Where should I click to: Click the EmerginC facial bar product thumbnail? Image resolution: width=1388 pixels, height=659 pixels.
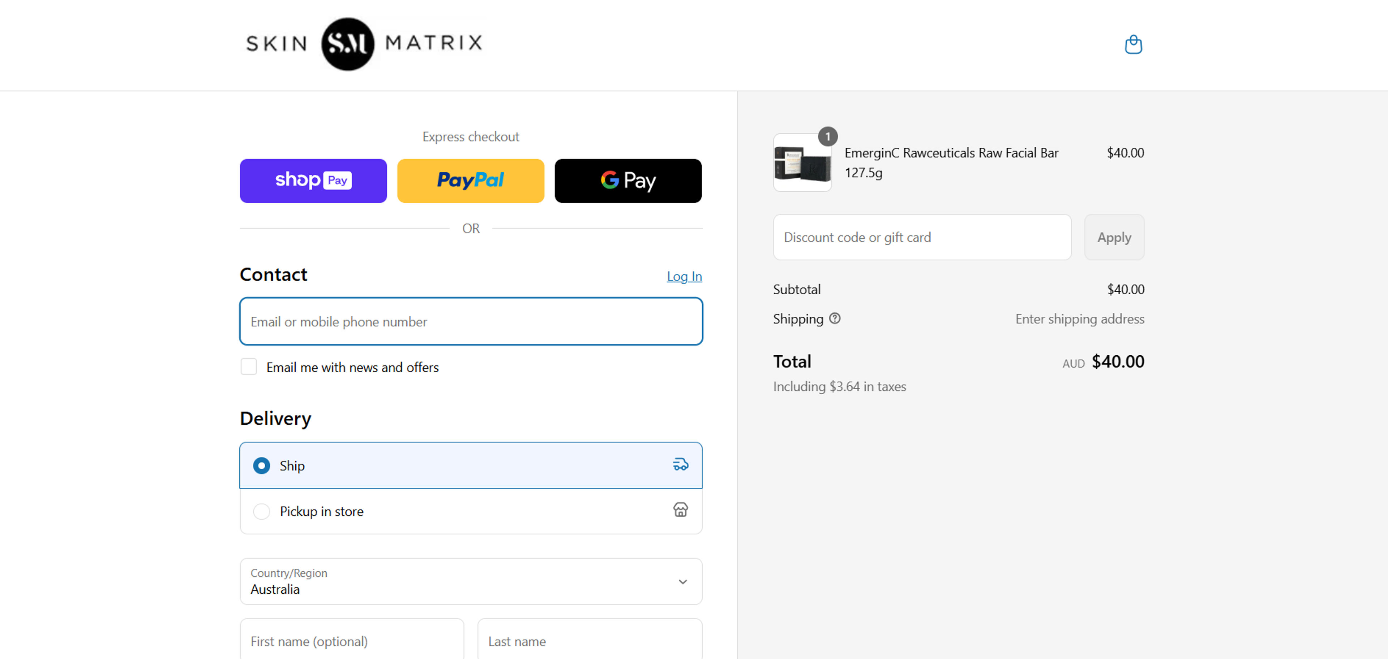(x=802, y=162)
